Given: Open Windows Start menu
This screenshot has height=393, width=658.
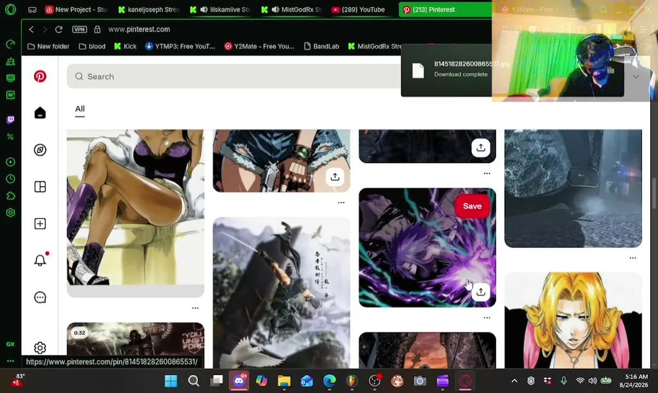Looking at the screenshot, I should tap(171, 381).
